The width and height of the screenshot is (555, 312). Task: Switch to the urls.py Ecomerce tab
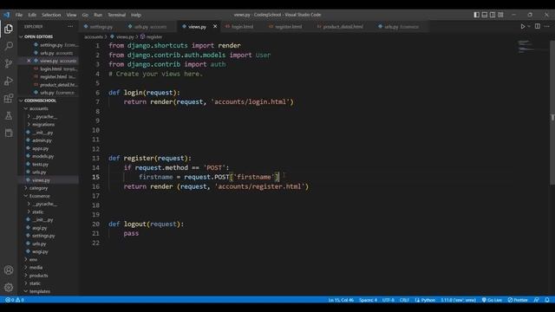(402, 27)
